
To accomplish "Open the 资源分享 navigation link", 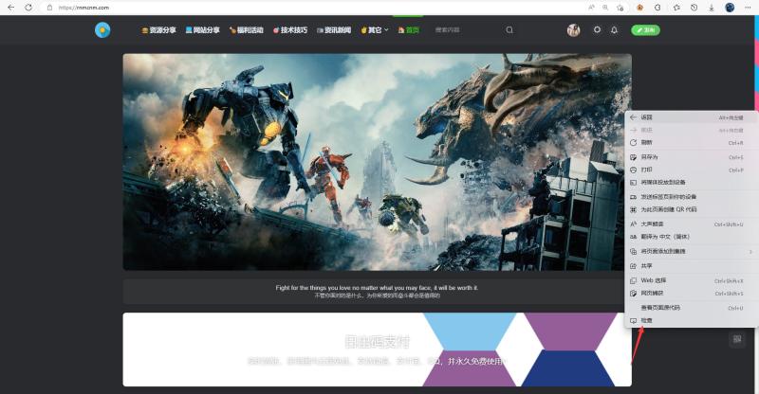I will (158, 30).
